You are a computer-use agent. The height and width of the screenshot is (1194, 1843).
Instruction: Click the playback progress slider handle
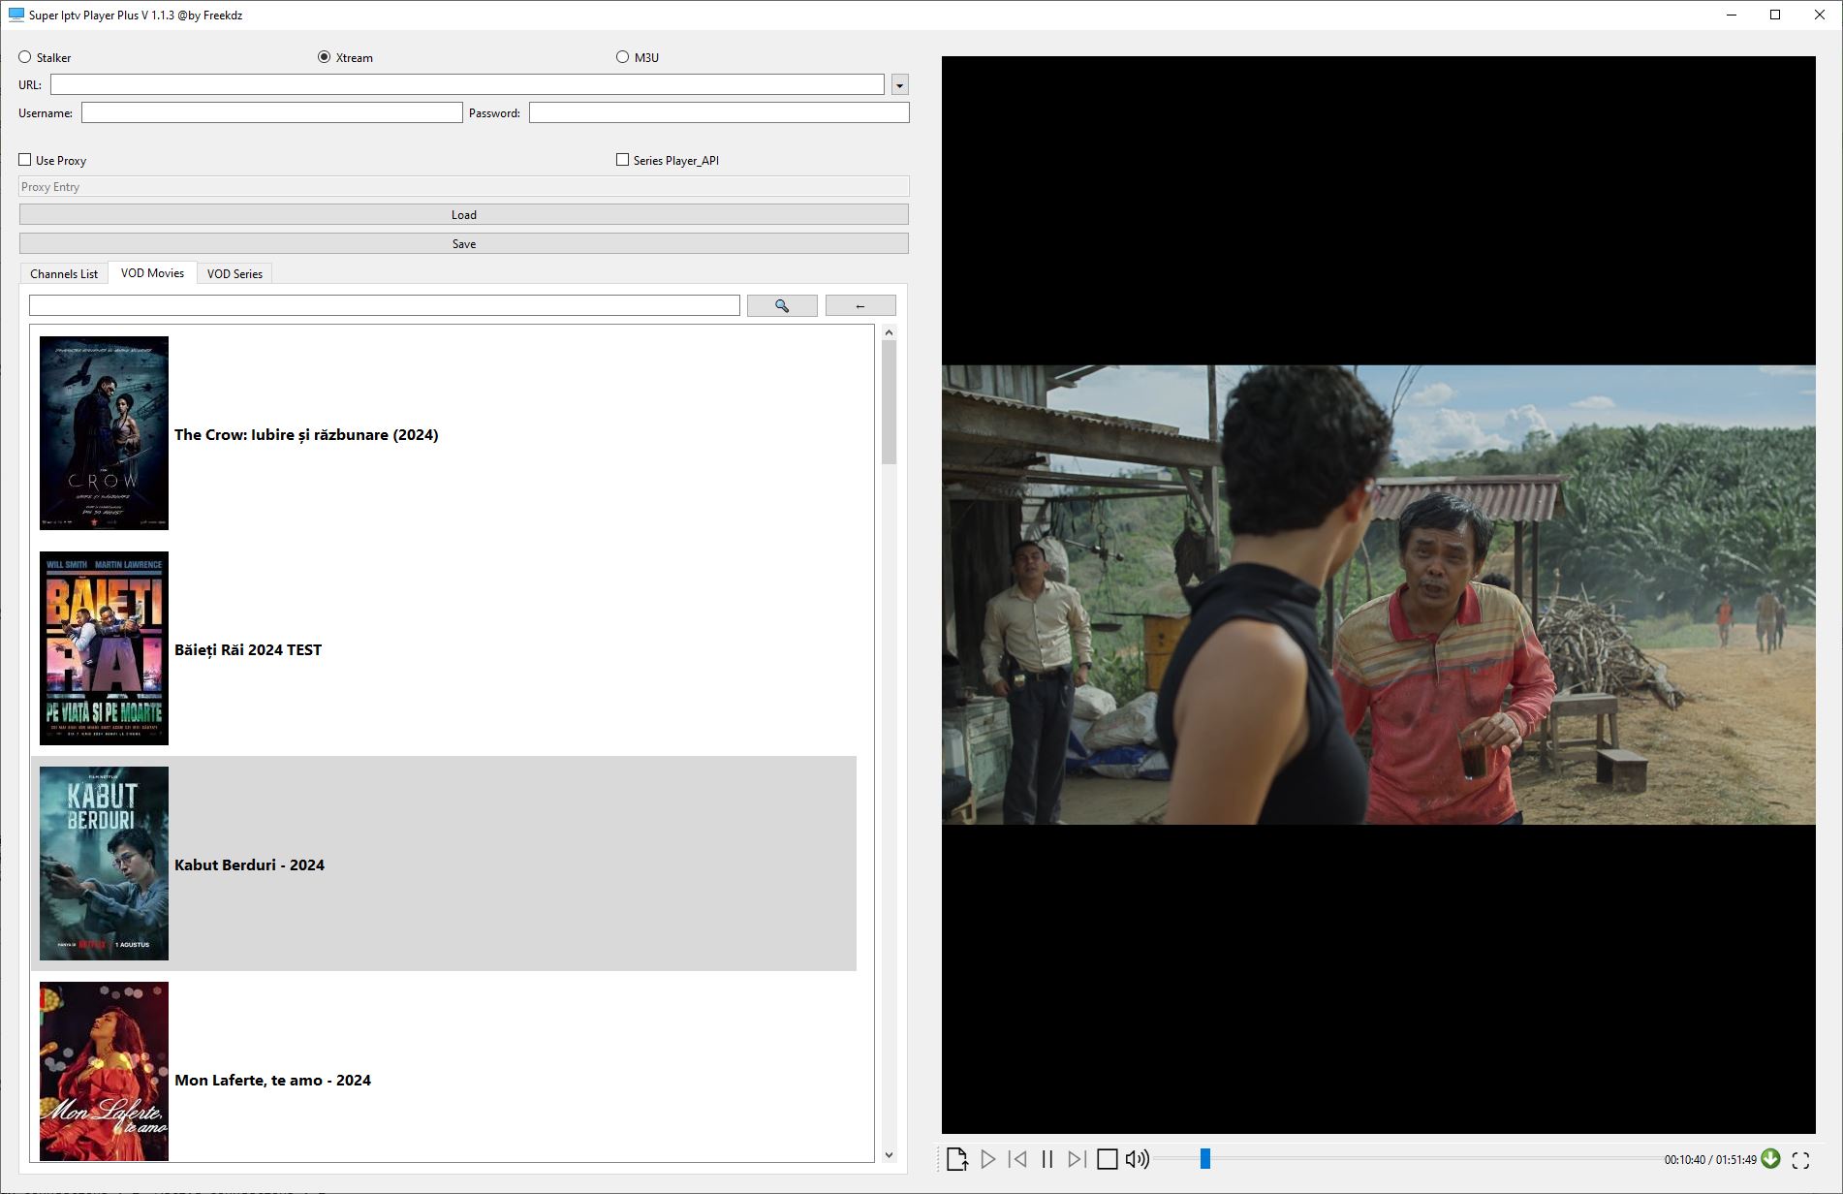click(1205, 1159)
